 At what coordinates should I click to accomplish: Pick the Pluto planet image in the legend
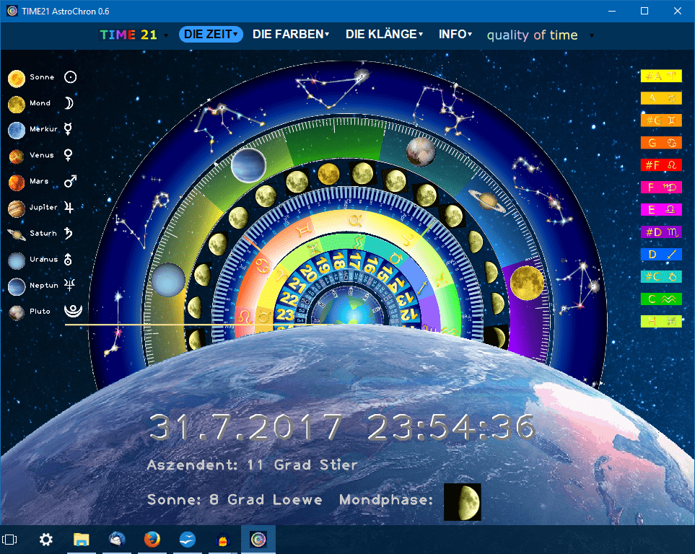pyautogui.click(x=17, y=312)
